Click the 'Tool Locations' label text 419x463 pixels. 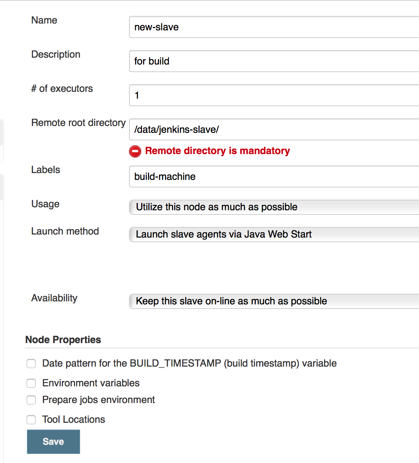(x=74, y=419)
